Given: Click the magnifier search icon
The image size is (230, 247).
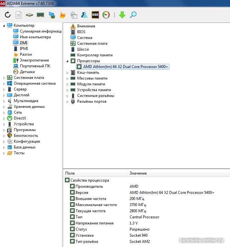Looking at the screenshot, I should (x=133, y=15).
